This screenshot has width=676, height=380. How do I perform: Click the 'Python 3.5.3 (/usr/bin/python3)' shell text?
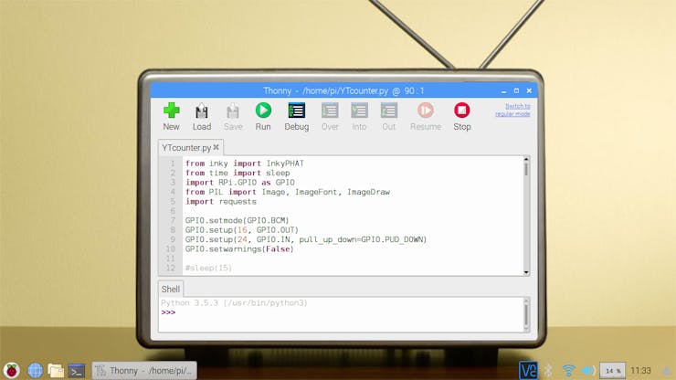click(x=234, y=302)
